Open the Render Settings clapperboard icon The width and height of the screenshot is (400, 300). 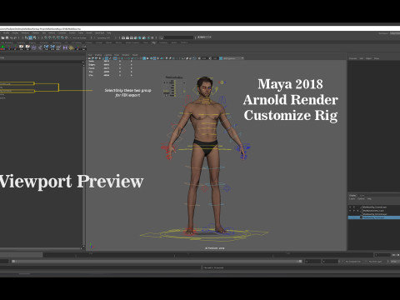136,37
